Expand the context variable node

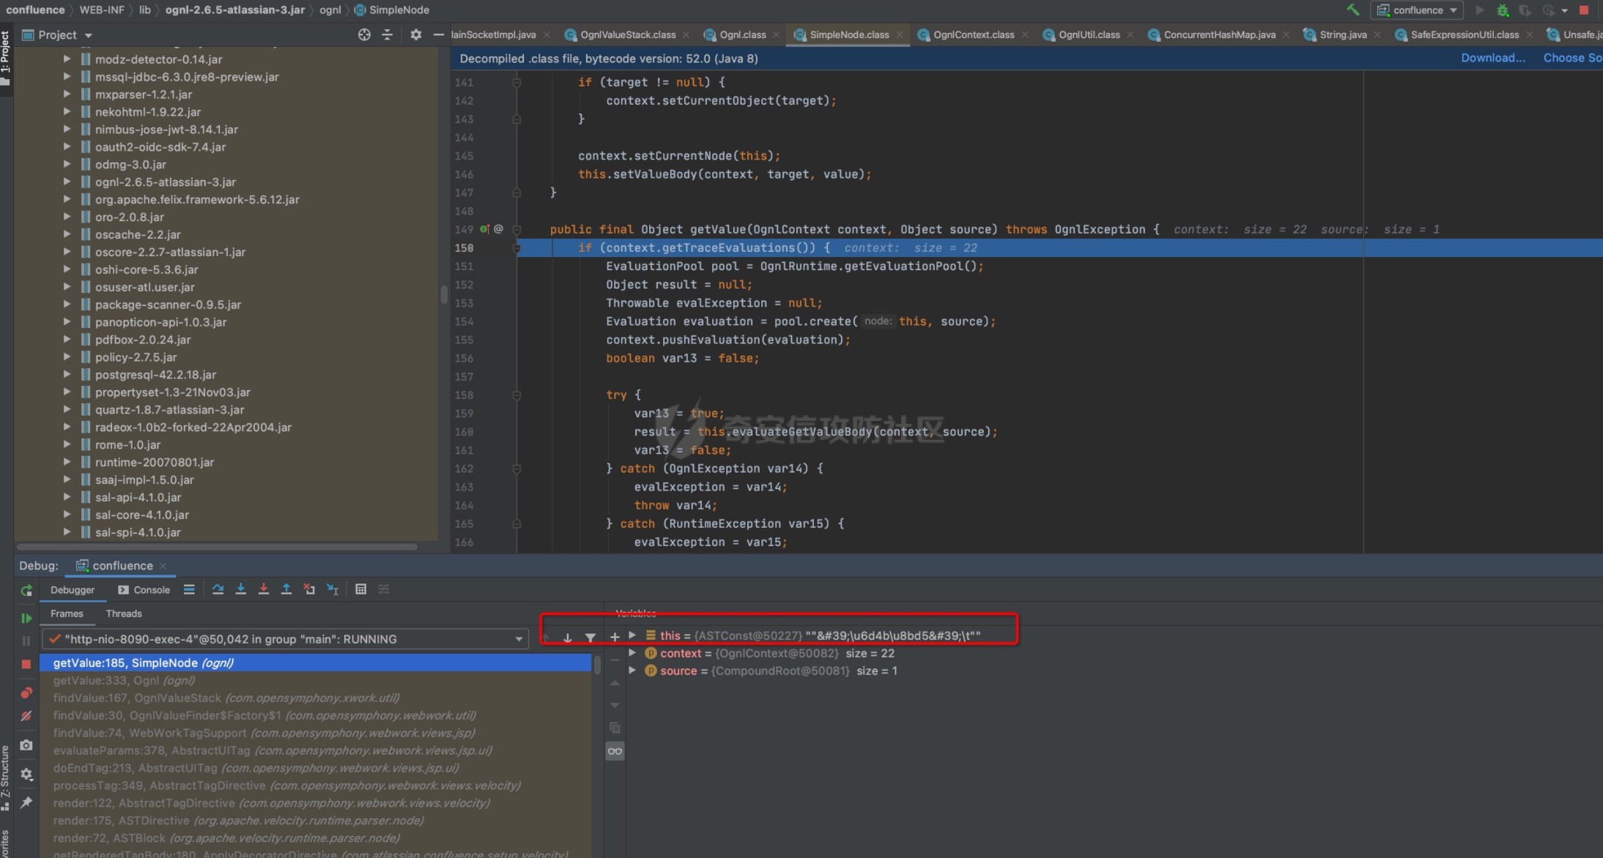(x=633, y=653)
